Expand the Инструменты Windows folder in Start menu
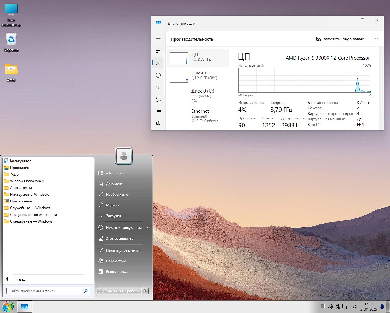The image size is (390, 313). pos(48,195)
